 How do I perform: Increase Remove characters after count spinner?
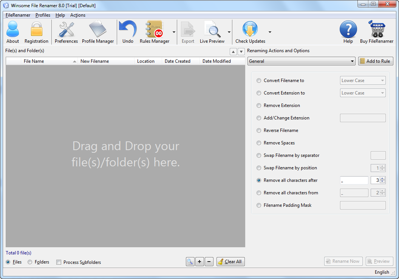click(383, 178)
